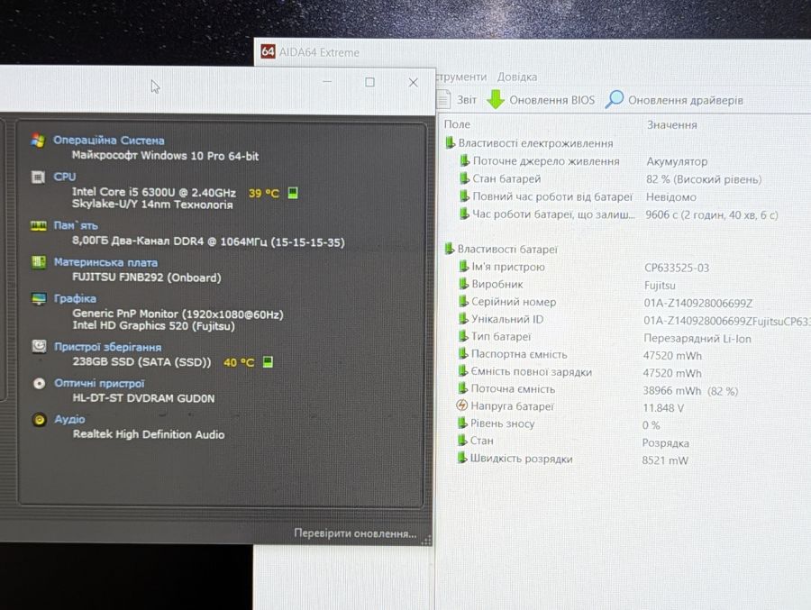The image size is (811, 610).
Task: Click the CPU chip icon
Action: point(38,177)
